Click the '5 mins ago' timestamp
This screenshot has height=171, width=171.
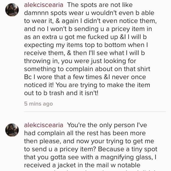point(39,104)
